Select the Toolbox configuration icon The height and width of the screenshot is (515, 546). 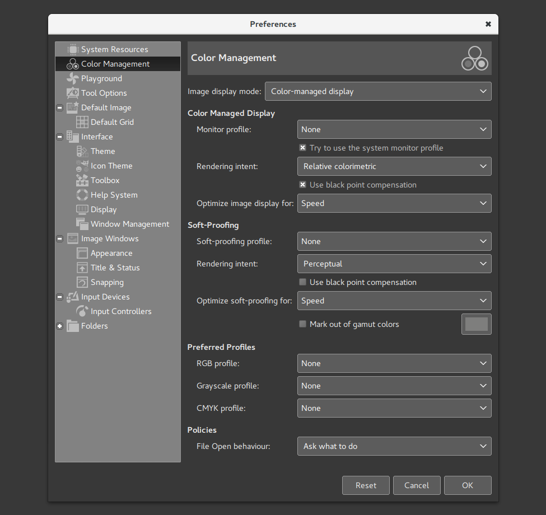point(81,180)
